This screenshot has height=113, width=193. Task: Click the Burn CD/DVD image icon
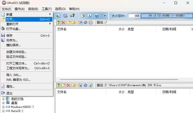tap(72, 16)
